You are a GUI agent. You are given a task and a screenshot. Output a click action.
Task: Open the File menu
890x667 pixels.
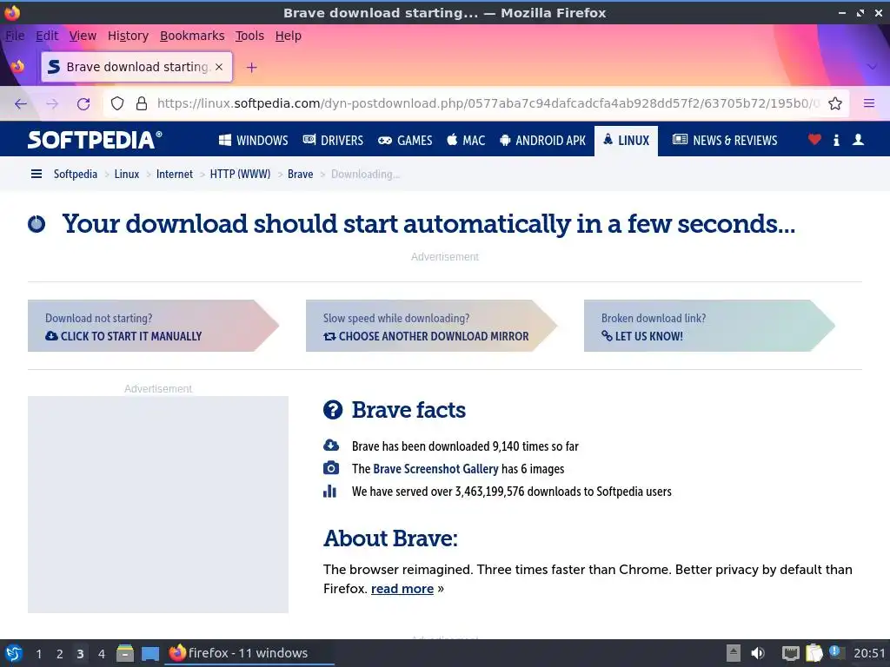[x=15, y=36]
